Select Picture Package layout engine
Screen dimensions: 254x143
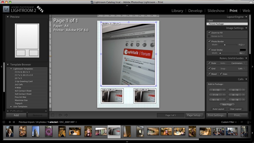pyautogui.click(x=227, y=24)
